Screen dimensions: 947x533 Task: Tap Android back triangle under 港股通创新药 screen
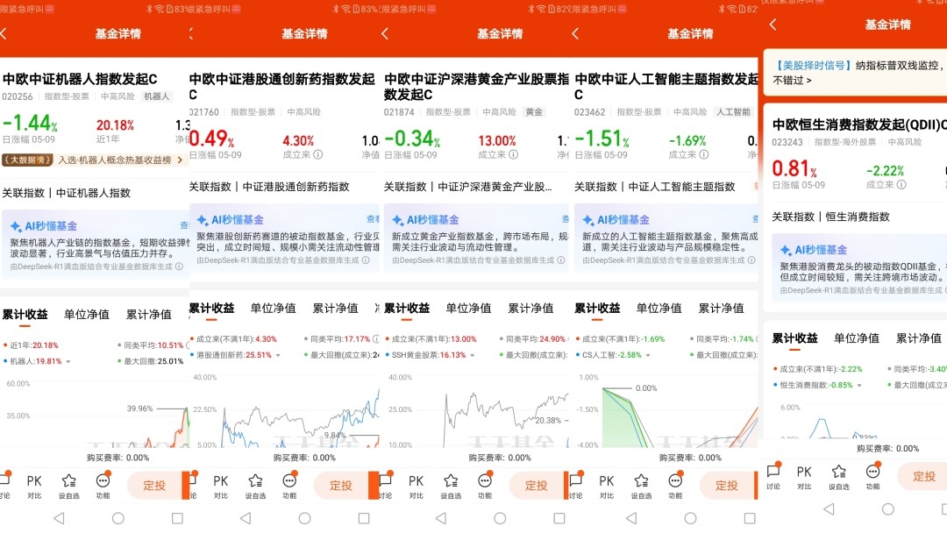pyautogui.click(x=246, y=518)
